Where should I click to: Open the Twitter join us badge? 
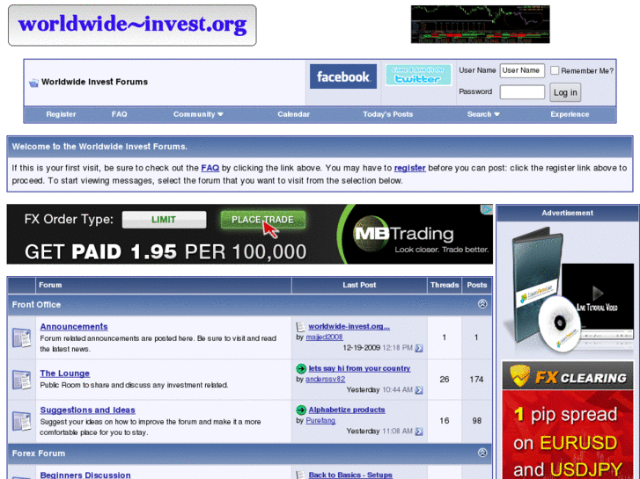[418, 75]
